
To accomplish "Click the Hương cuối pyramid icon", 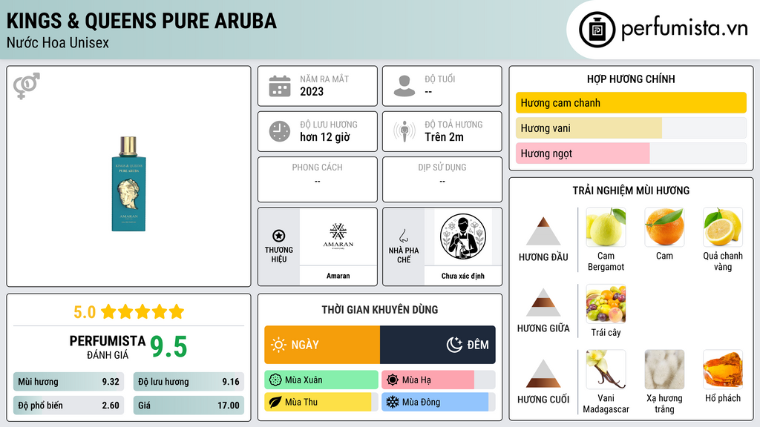I will tap(543, 374).
